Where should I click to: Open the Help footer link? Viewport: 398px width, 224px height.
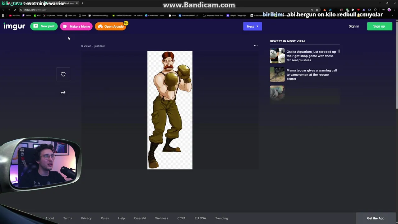[122, 218]
